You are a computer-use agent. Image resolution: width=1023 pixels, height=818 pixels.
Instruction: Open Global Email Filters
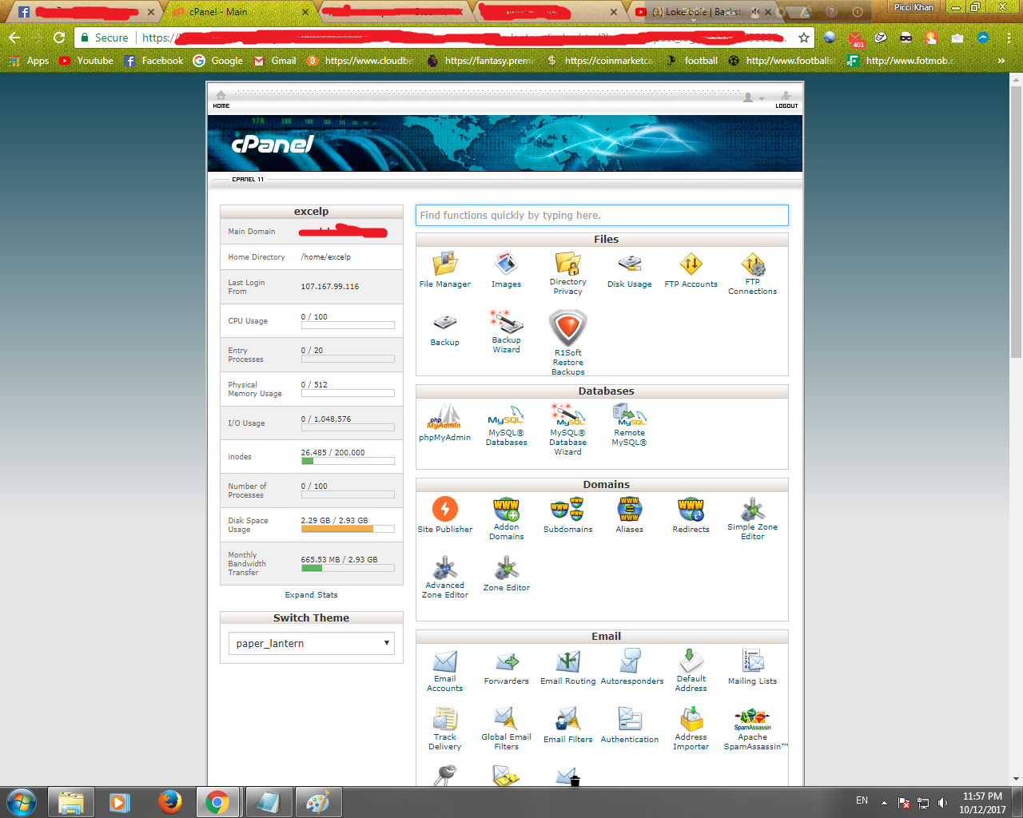(506, 729)
